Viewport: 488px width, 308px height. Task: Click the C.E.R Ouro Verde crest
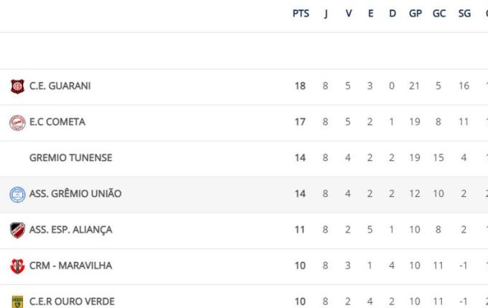(x=17, y=302)
